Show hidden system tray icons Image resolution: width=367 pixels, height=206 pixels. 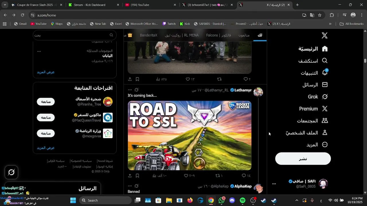[x=297, y=200]
